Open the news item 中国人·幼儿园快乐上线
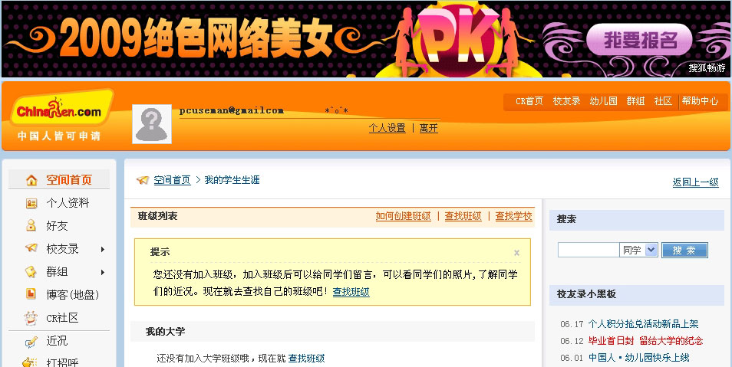 point(638,358)
